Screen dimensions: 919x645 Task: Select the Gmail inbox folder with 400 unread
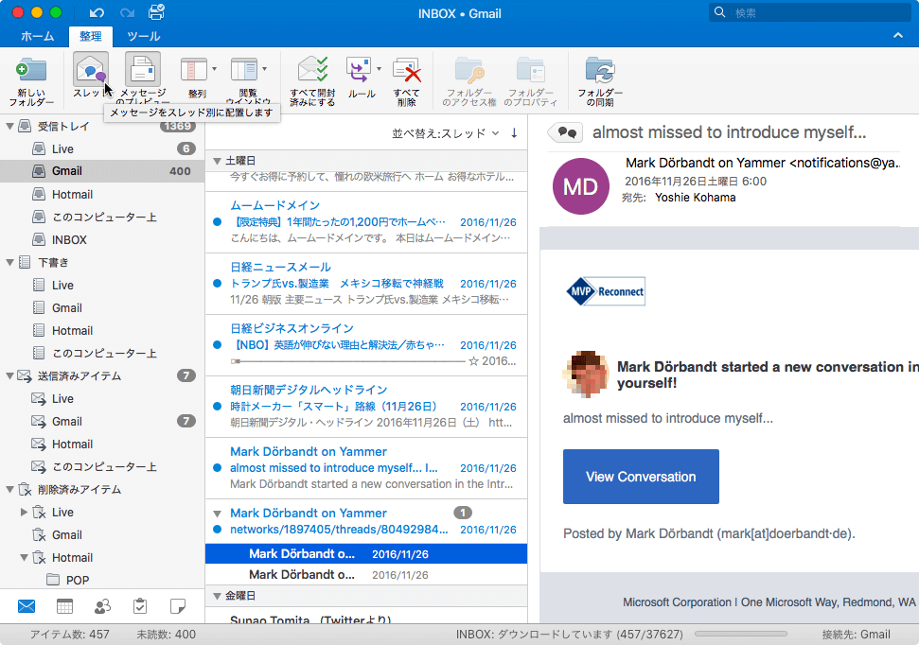click(x=102, y=171)
